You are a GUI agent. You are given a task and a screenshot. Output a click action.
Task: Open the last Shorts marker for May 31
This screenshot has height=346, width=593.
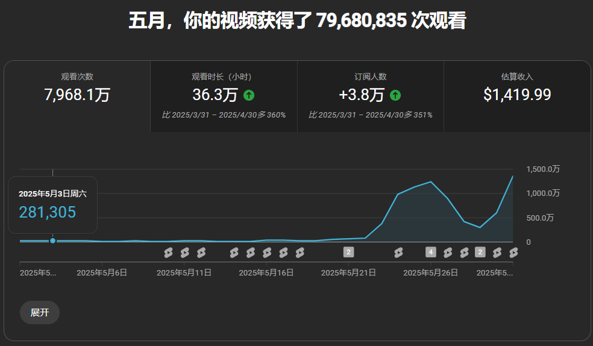513,252
